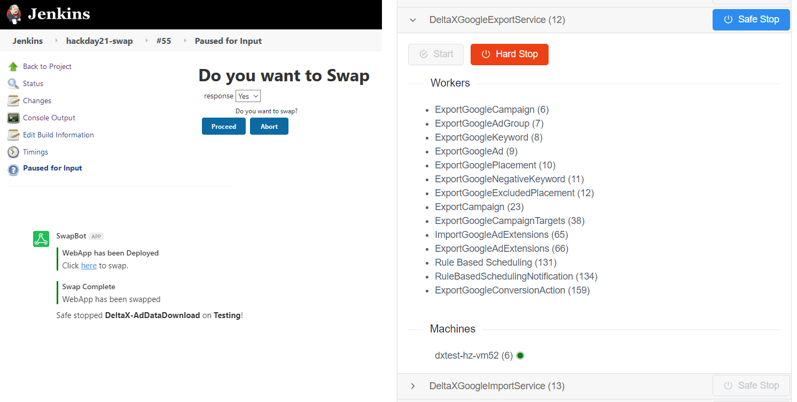Click the #55 build breadcrumb
This screenshot has height=402, width=797.
point(164,41)
